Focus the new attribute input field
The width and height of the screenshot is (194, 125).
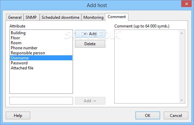(x=41, y=101)
